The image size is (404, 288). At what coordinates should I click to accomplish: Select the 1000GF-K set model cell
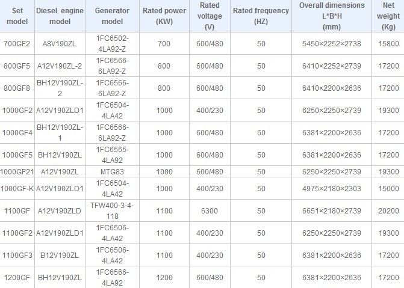pos(16,188)
